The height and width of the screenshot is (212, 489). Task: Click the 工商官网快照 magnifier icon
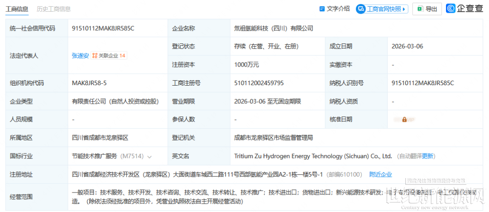361,9
